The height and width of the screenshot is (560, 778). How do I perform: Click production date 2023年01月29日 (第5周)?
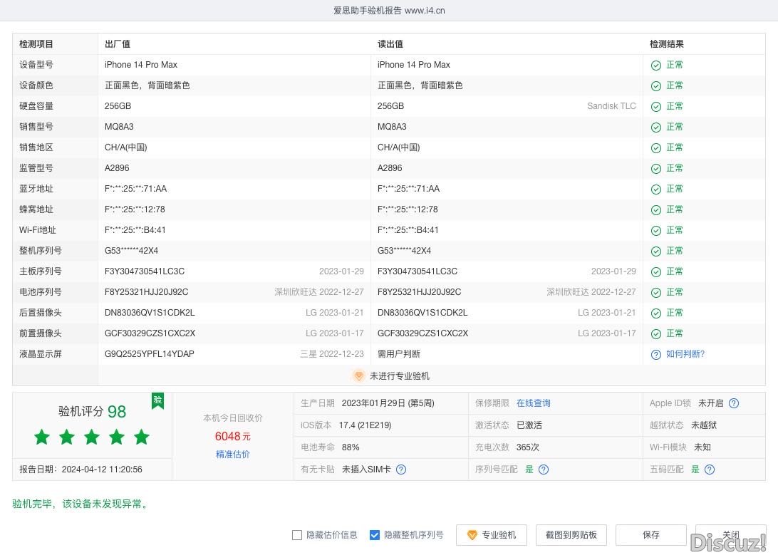388,403
